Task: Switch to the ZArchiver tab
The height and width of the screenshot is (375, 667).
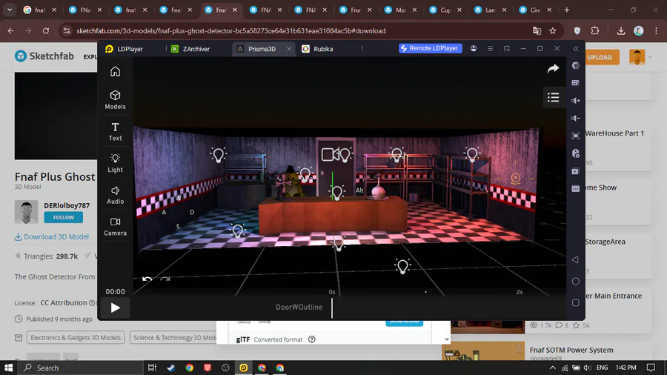Action: pyautogui.click(x=190, y=49)
